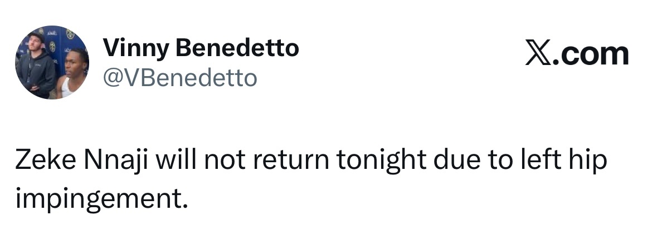Click the man in dark hoodie in avatar
Screen dimensions: 657x245
pyautogui.click(x=35, y=67)
